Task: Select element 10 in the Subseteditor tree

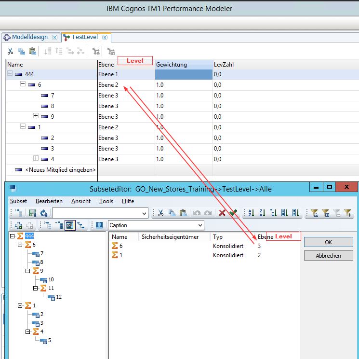Action: point(51,279)
